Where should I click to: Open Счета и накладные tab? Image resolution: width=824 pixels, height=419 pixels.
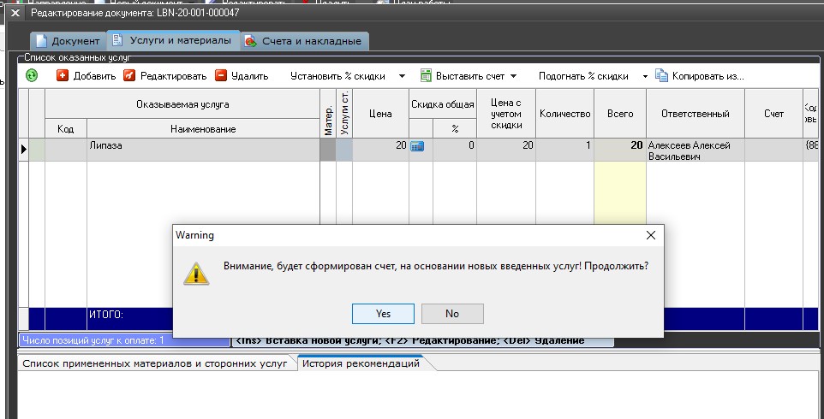click(x=303, y=41)
